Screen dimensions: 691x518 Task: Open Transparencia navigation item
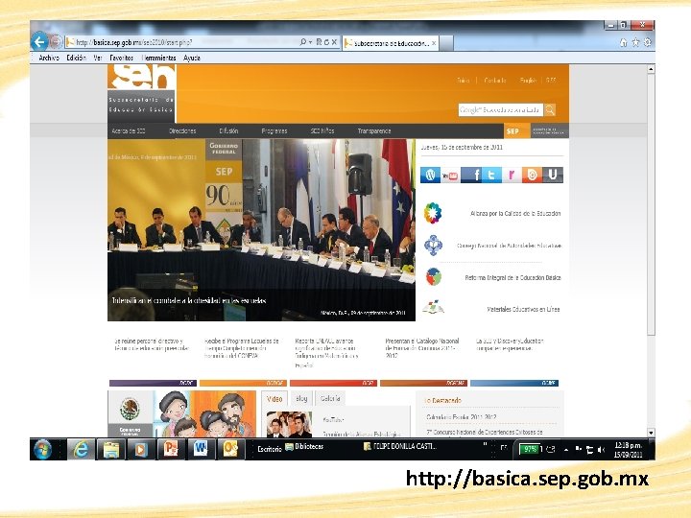point(374,130)
